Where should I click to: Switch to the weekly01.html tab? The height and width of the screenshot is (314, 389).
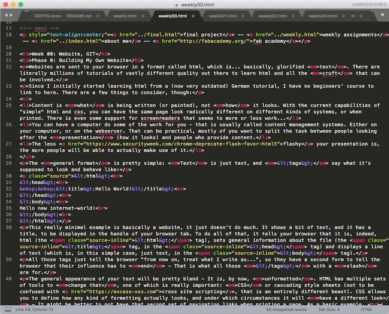(223, 16)
